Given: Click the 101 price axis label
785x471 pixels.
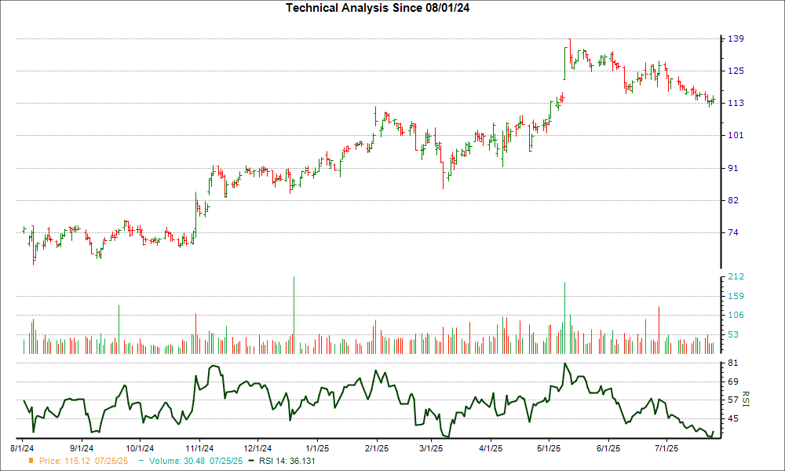Looking at the screenshot, I should pyautogui.click(x=736, y=135).
